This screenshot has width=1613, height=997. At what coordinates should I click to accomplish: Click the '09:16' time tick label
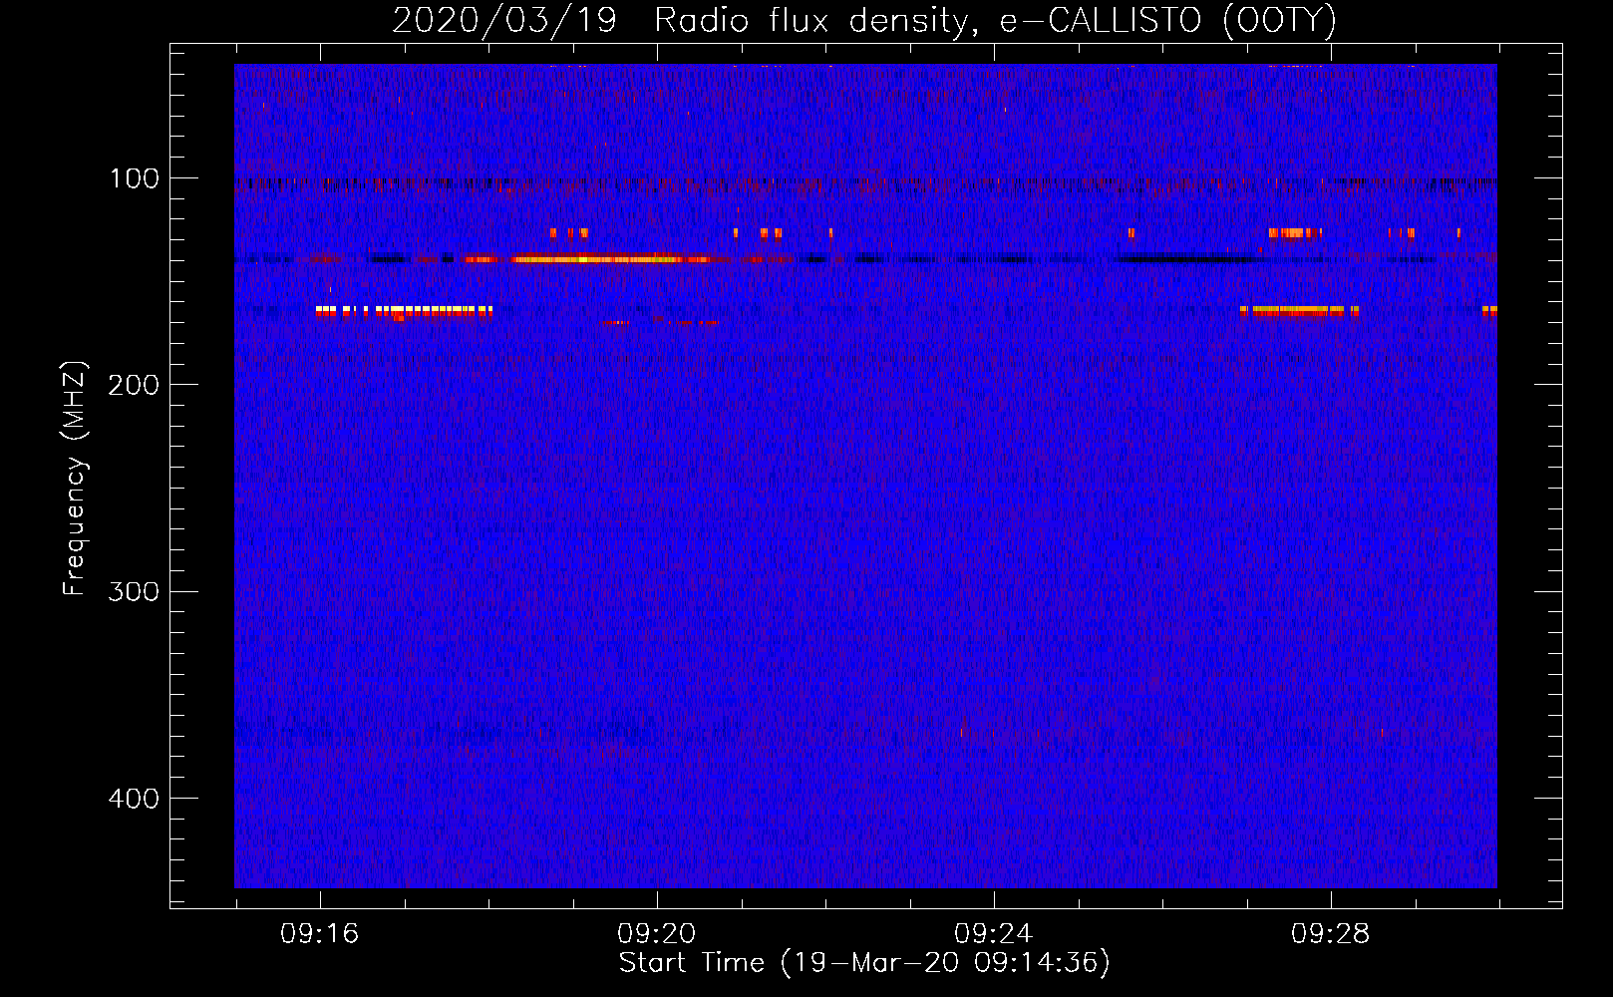(319, 934)
